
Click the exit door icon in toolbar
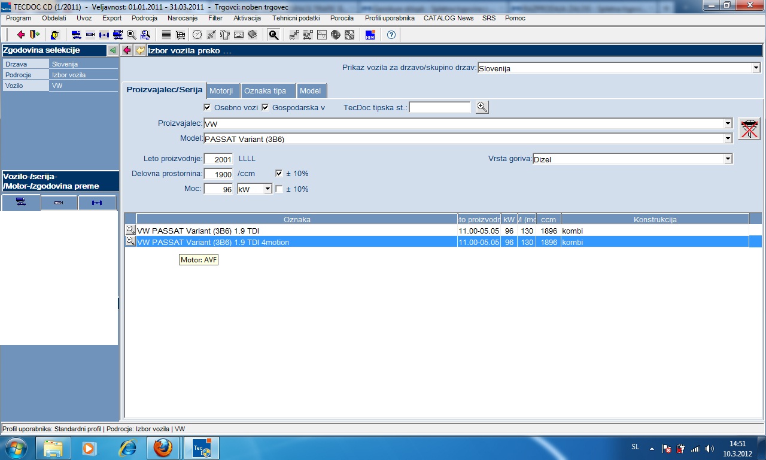pos(34,35)
